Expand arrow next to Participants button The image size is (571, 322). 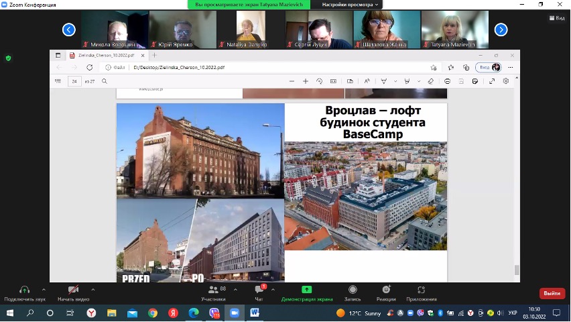click(x=235, y=290)
